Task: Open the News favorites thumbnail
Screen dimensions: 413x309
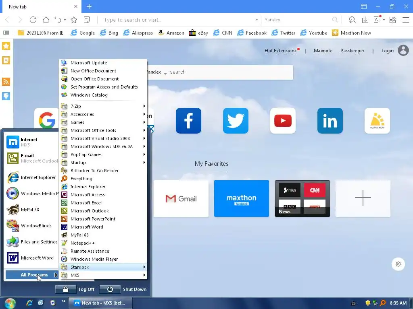Action: click(302, 199)
